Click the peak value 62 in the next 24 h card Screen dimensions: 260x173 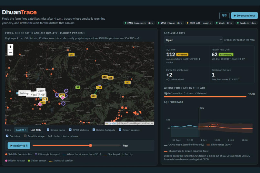pyautogui.click(x=215, y=54)
